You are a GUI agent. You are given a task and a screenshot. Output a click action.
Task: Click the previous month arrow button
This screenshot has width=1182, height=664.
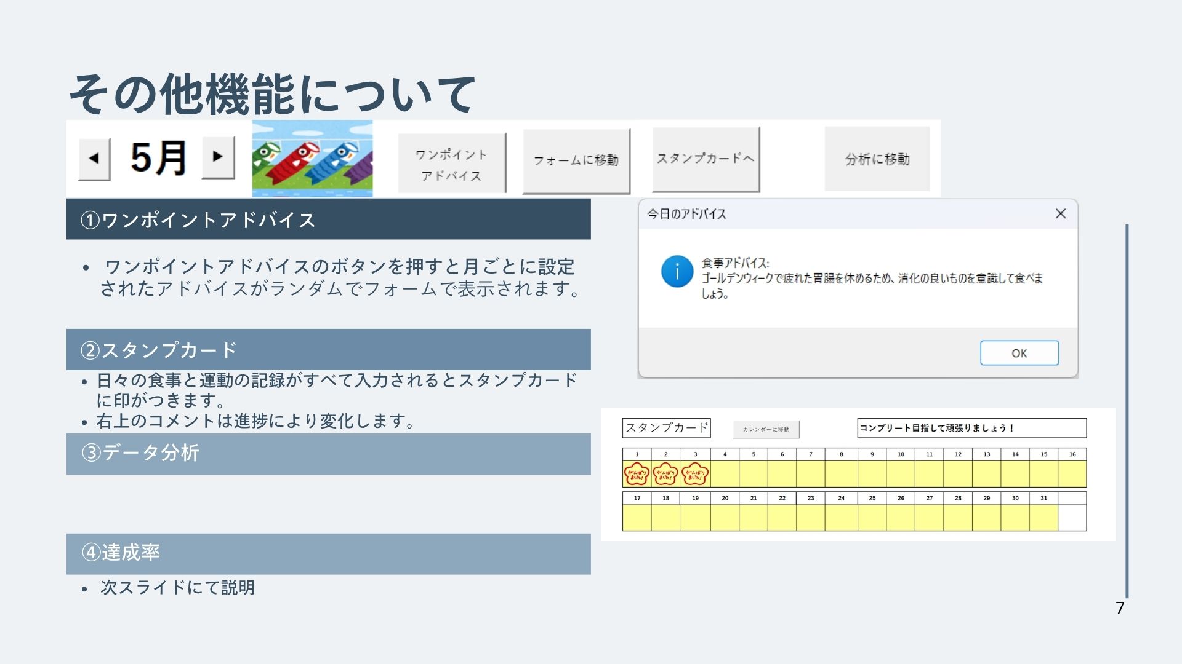(x=94, y=159)
